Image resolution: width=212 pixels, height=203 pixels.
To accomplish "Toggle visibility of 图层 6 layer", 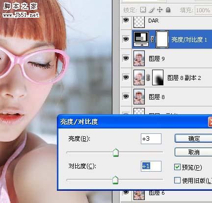I will pyautogui.click(x=126, y=192).
